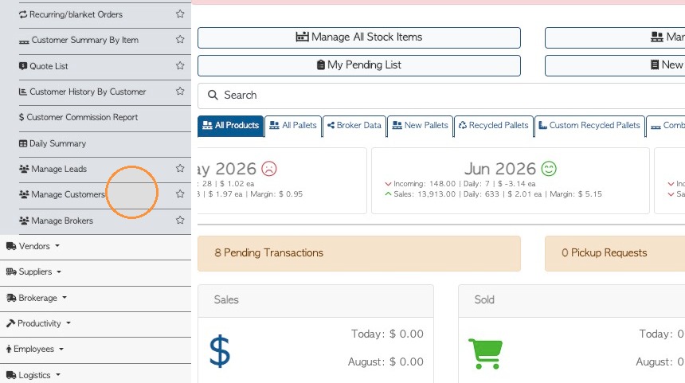Image resolution: width=685 pixels, height=383 pixels.
Task: Click the red sad face icon
Action: (x=269, y=169)
